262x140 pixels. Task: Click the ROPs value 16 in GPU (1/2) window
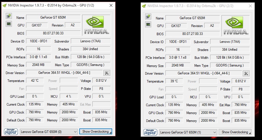(x=39, y=49)
